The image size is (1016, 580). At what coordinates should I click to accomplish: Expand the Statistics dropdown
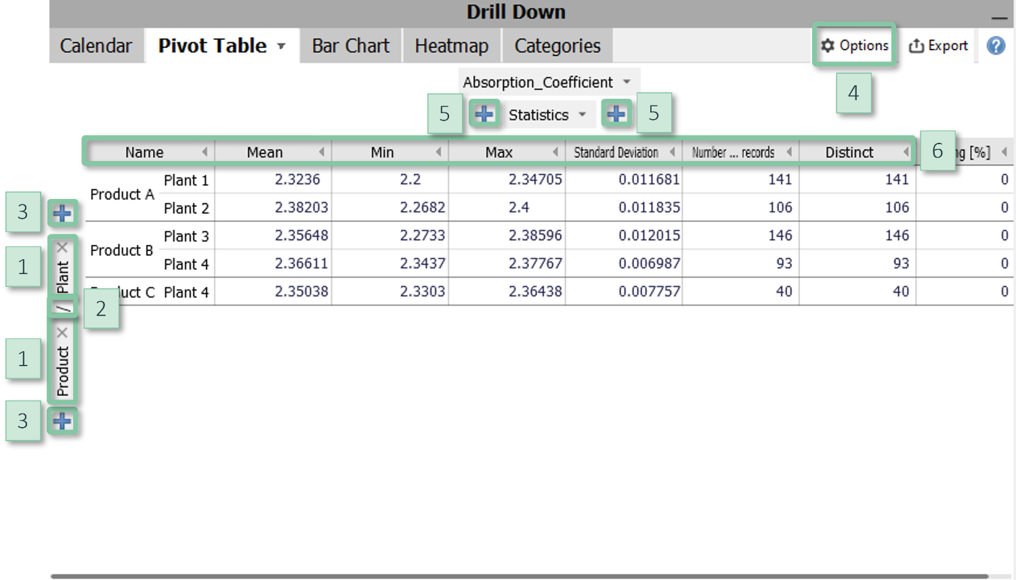pyautogui.click(x=582, y=114)
